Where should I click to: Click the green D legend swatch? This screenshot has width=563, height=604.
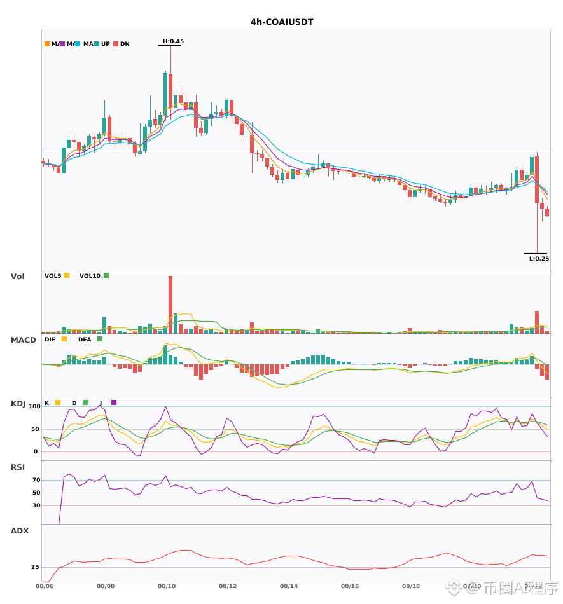pos(86,402)
